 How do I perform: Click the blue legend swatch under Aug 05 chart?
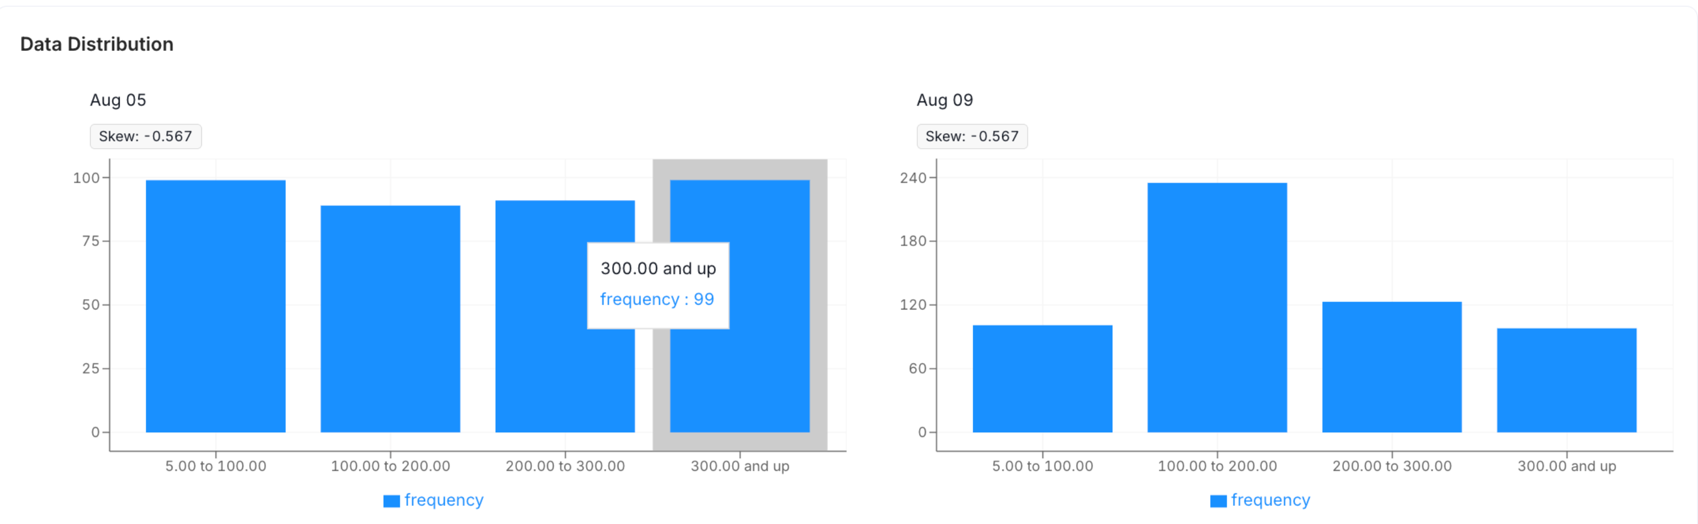click(392, 501)
